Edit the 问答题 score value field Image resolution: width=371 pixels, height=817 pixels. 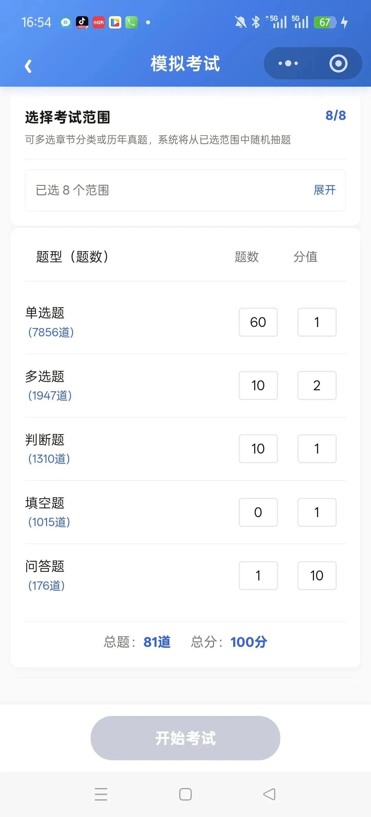point(317,576)
